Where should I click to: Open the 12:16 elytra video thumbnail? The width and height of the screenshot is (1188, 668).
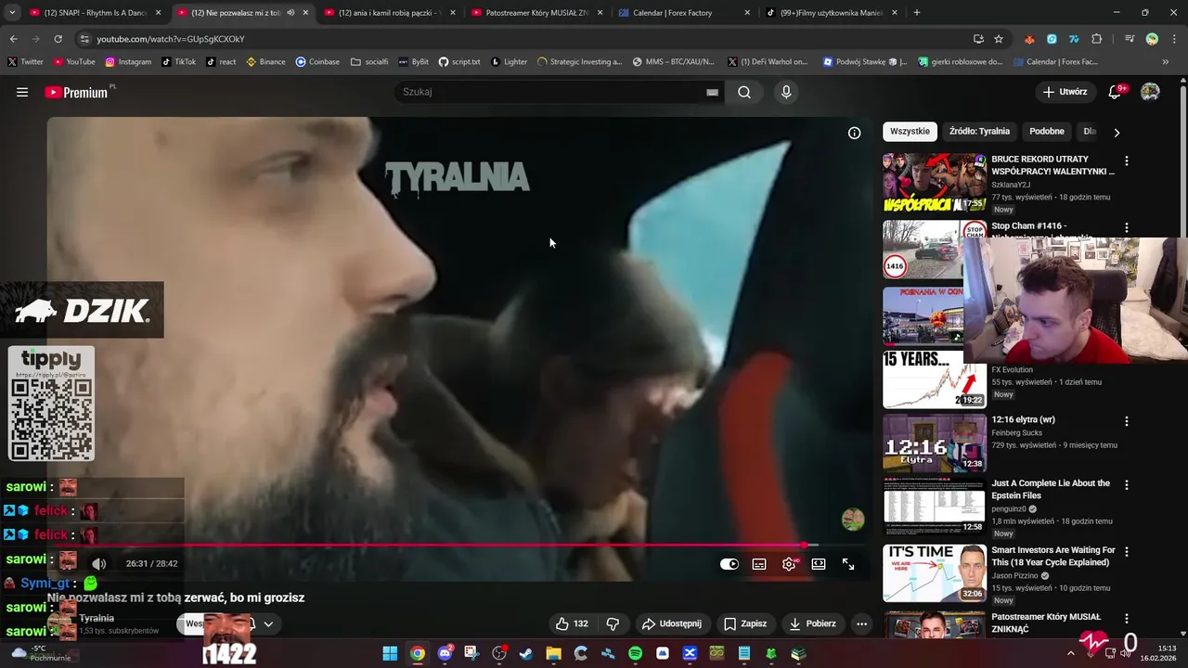[x=934, y=443]
